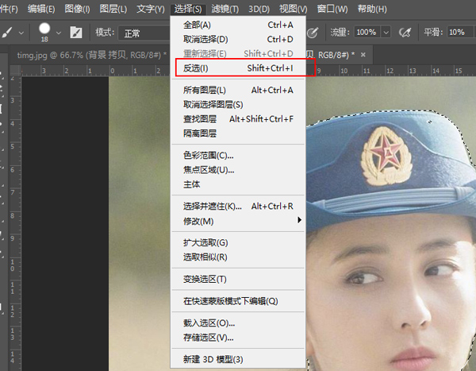Open the 滤镜(T) menu
Viewport: 476px width, 371px height.
[225, 9]
